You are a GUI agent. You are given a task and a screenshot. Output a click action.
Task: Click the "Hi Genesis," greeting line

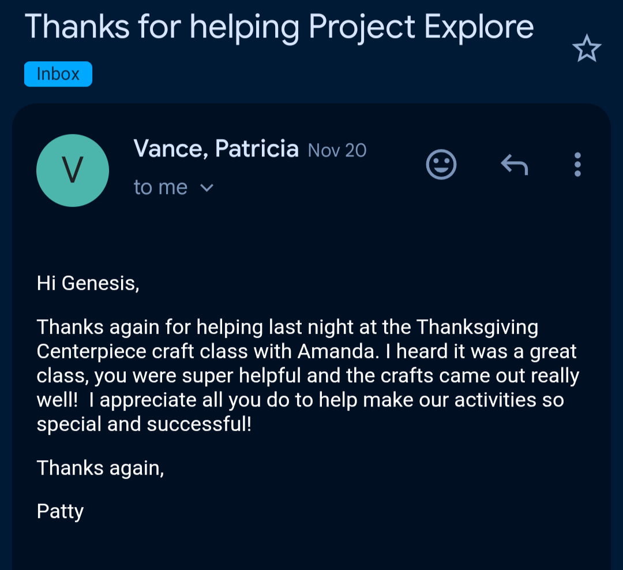pyautogui.click(x=88, y=283)
